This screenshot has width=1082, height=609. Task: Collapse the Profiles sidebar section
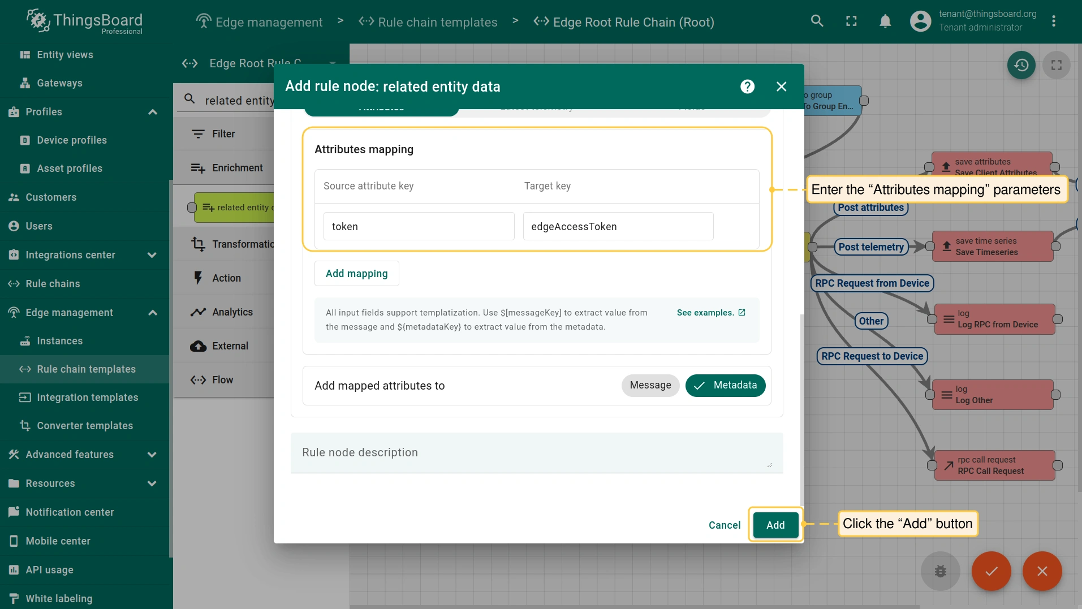[152, 112]
